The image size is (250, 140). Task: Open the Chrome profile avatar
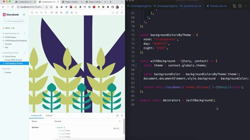[117, 7]
